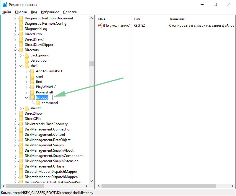Open the Избранное menu

(x=50, y=12)
